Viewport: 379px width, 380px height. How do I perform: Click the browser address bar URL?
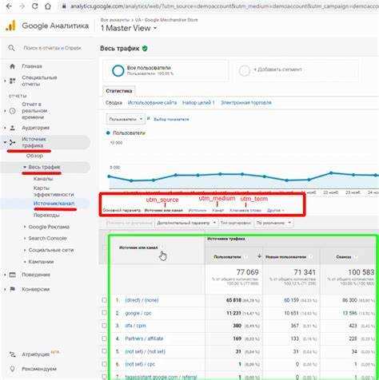pos(224,6)
